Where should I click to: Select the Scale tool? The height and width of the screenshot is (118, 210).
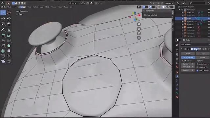coord(3,24)
